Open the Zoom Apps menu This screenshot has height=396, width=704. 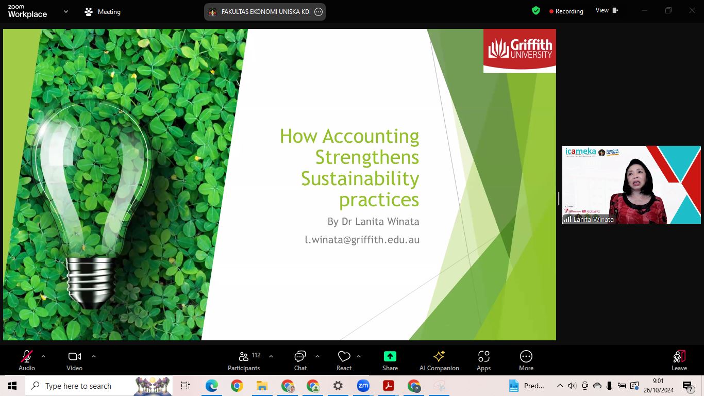[x=483, y=360]
